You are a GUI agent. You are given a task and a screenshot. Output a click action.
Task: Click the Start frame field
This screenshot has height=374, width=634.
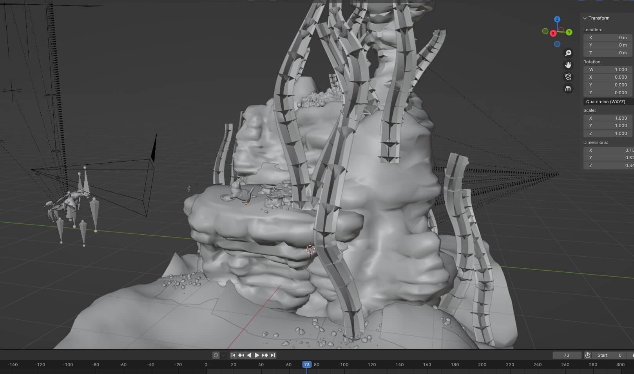[609, 355]
